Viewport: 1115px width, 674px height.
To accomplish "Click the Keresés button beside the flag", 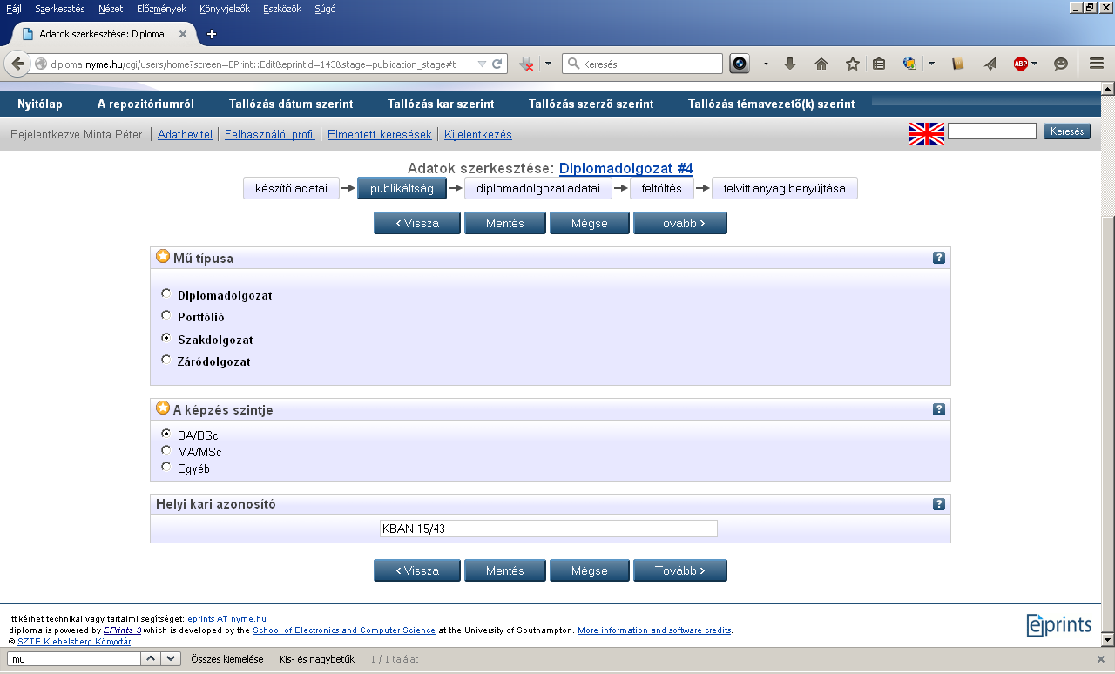I will coord(1067,131).
